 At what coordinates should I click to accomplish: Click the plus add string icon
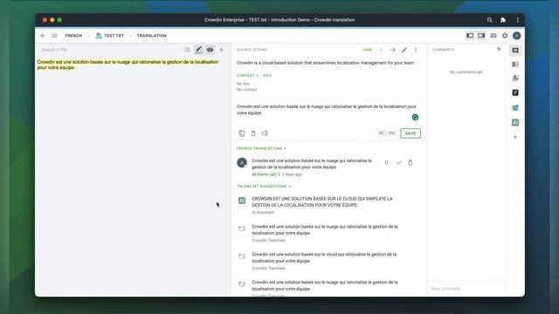coord(221,50)
